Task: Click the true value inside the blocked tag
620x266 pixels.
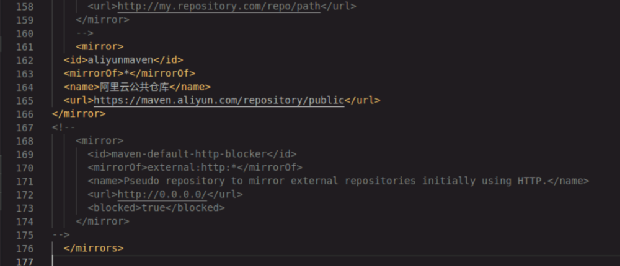Action: coord(154,208)
